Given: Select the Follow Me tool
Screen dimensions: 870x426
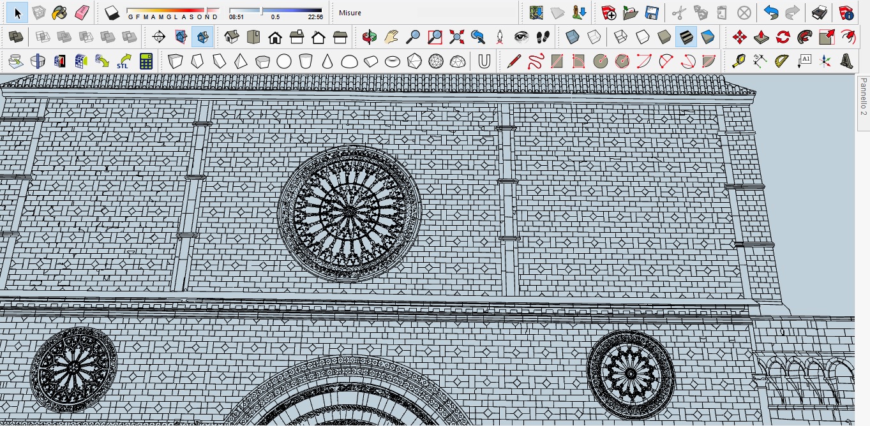Looking at the screenshot, I should (805, 37).
